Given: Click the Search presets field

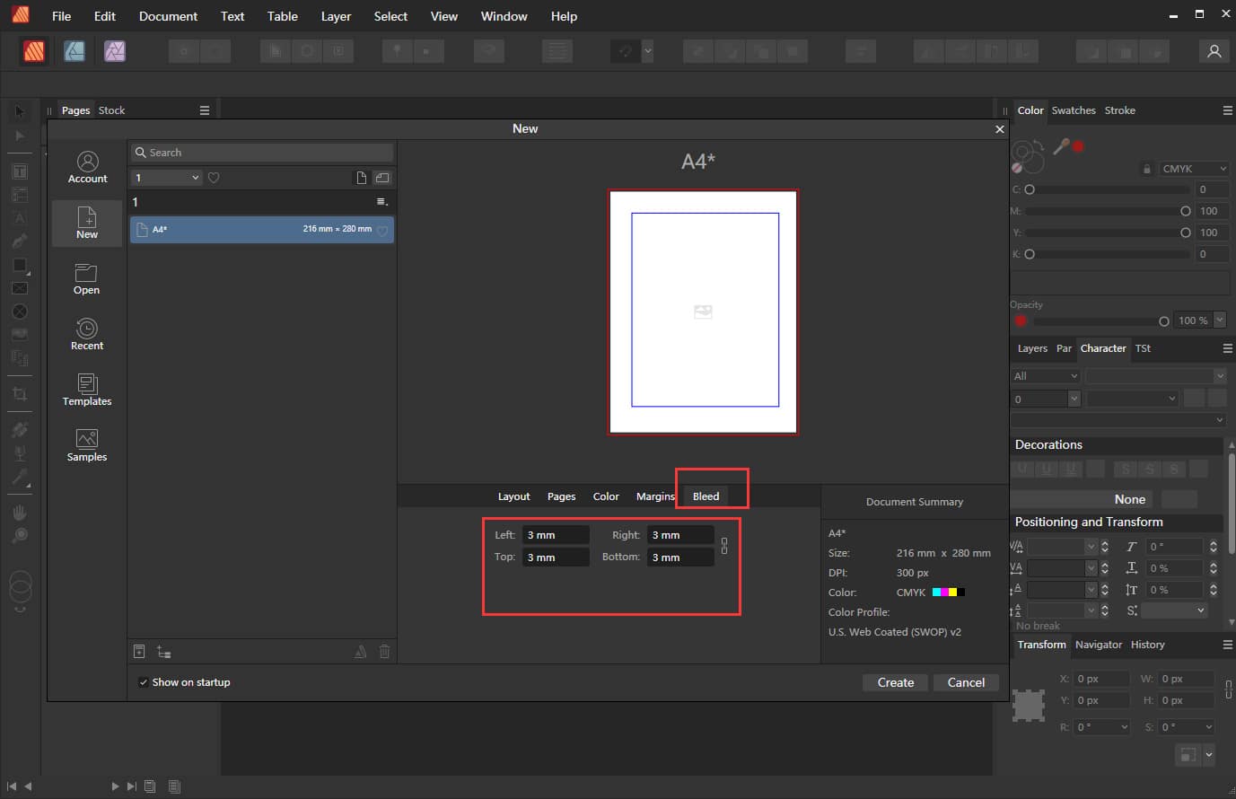Looking at the screenshot, I should [x=262, y=153].
